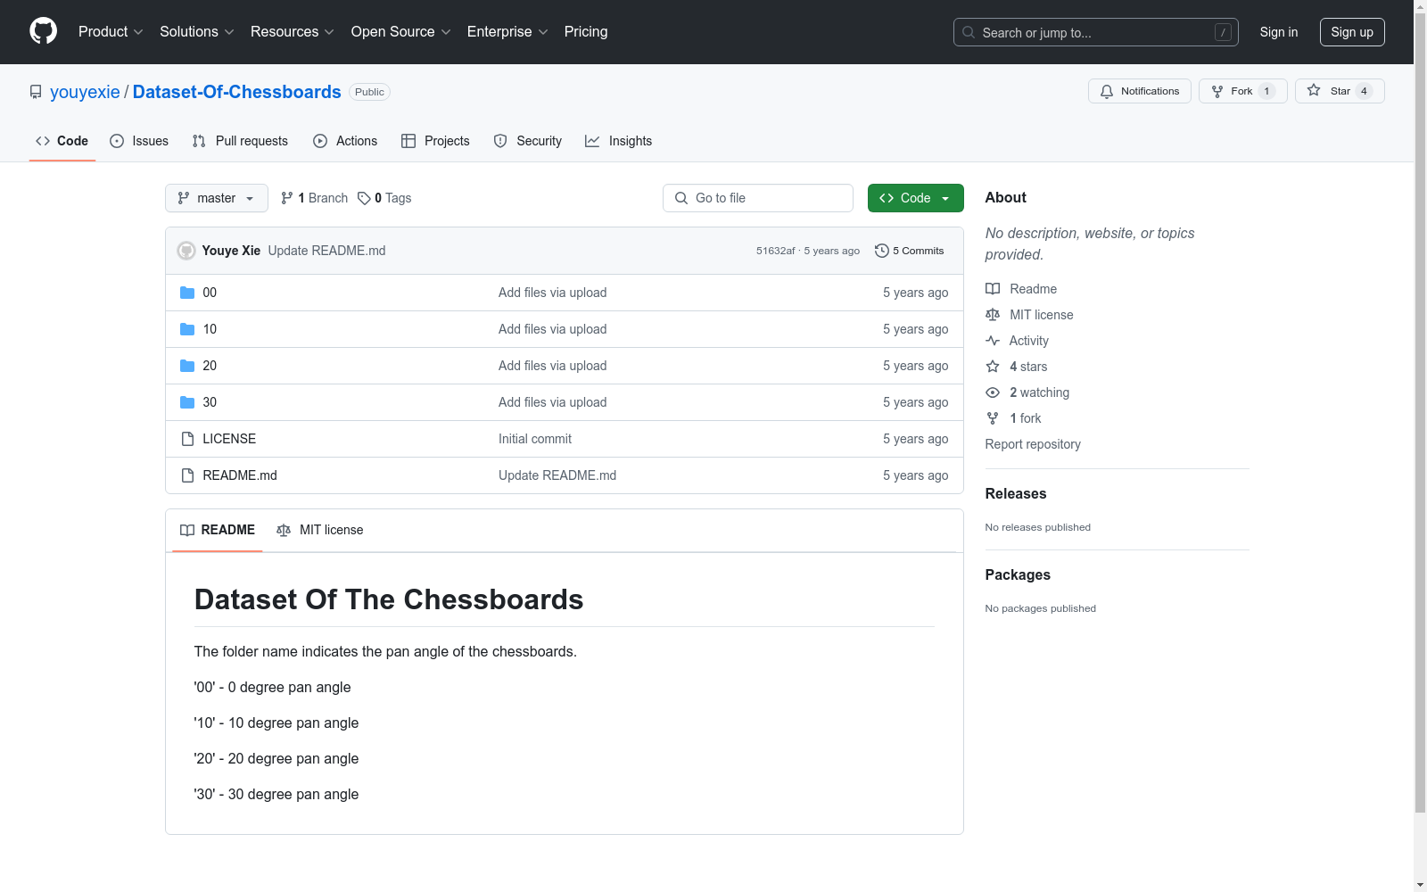The height and width of the screenshot is (892, 1427).
Task: Open the LICENSE file name
Action: pyautogui.click(x=229, y=439)
